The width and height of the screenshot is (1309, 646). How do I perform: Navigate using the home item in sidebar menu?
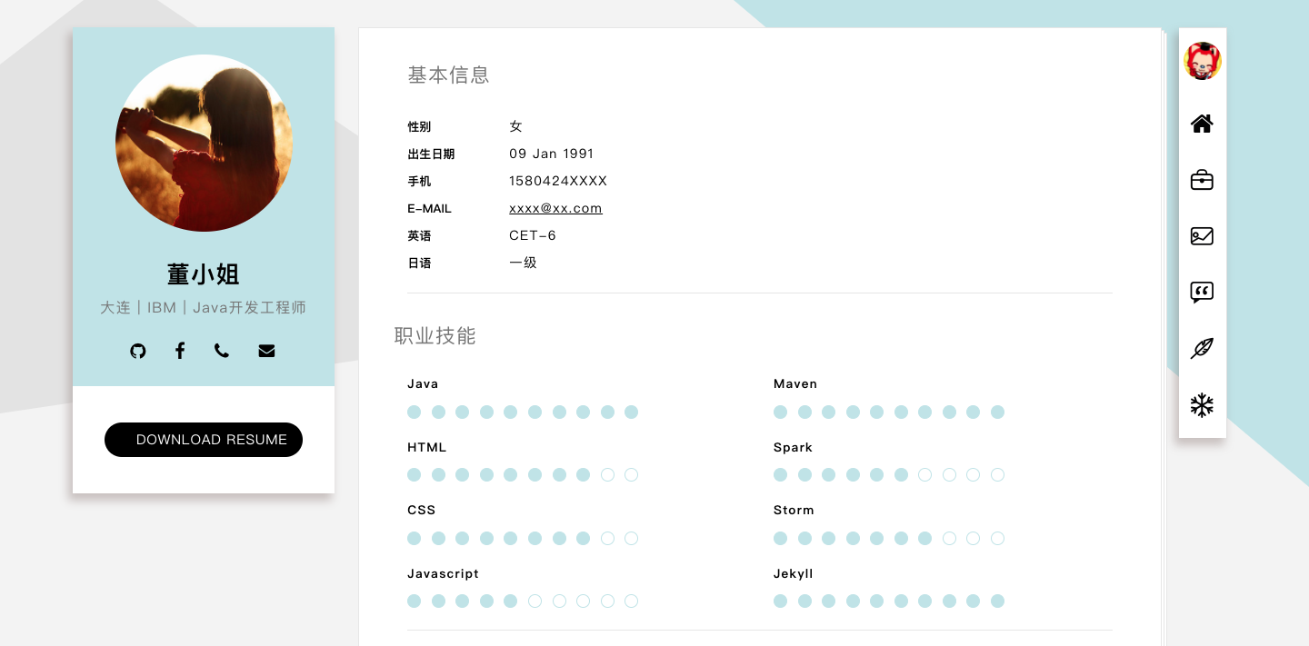coord(1202,124)
